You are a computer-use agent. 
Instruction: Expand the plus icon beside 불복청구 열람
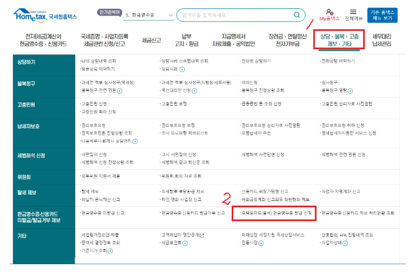click(350, 91)
